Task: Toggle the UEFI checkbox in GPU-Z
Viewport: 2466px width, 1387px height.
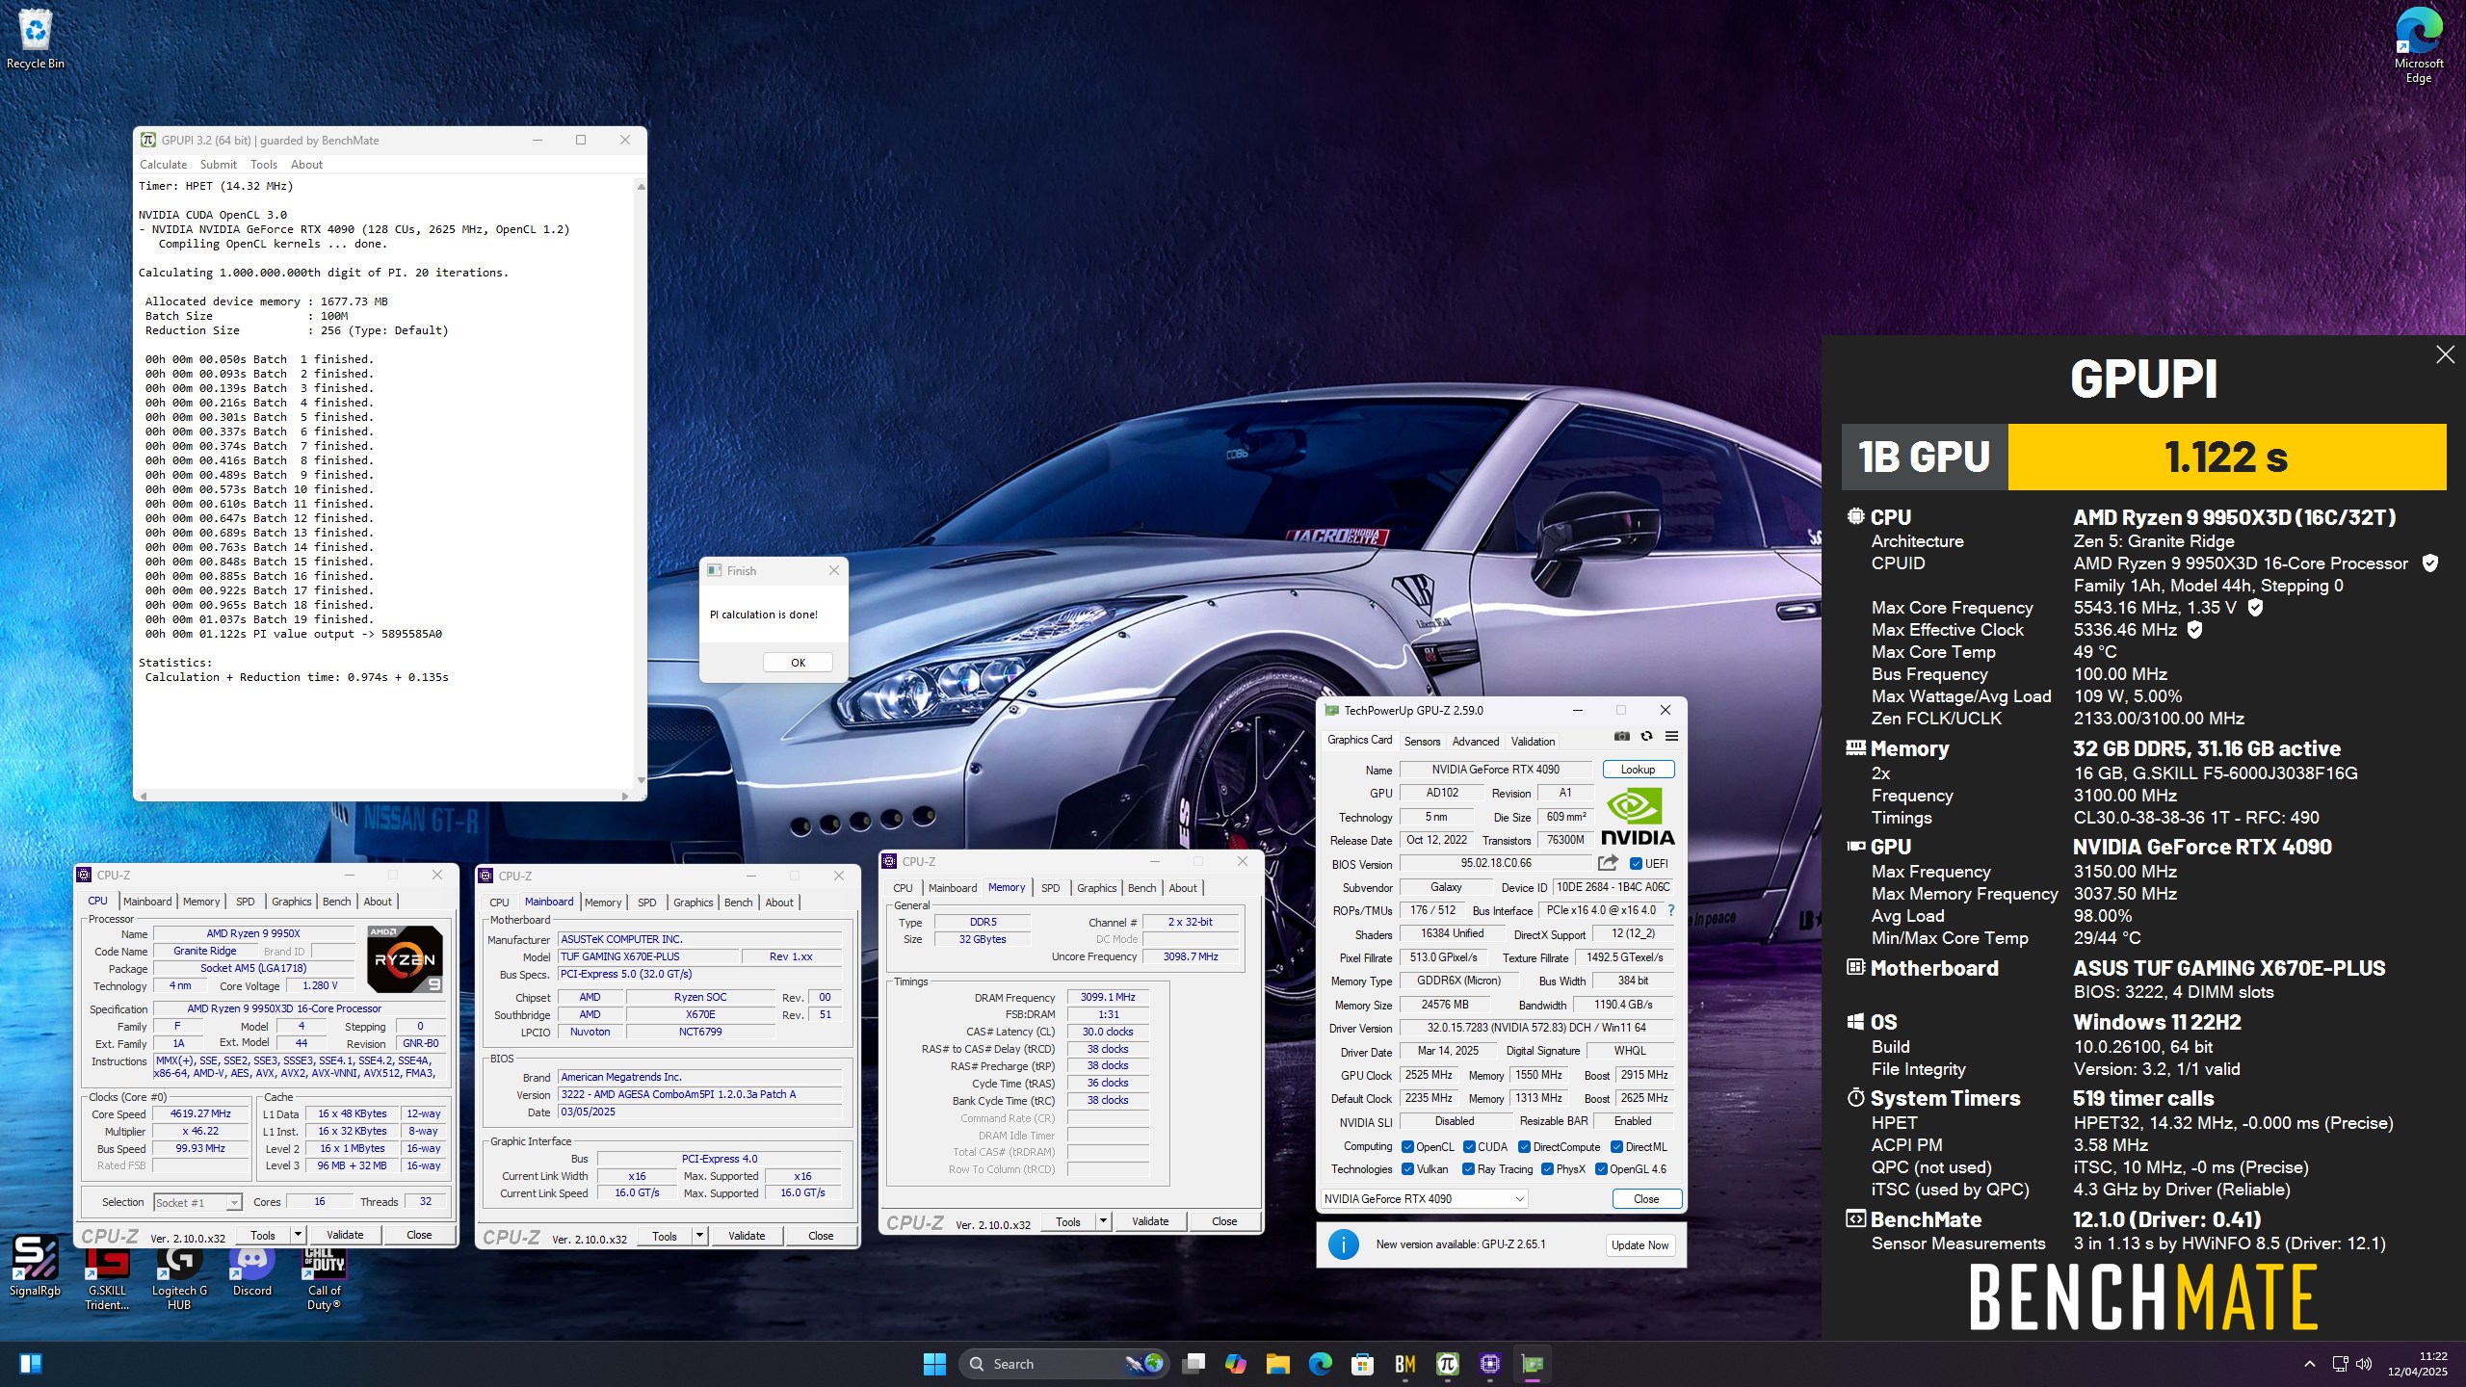Action: [x=1636, y=864]
